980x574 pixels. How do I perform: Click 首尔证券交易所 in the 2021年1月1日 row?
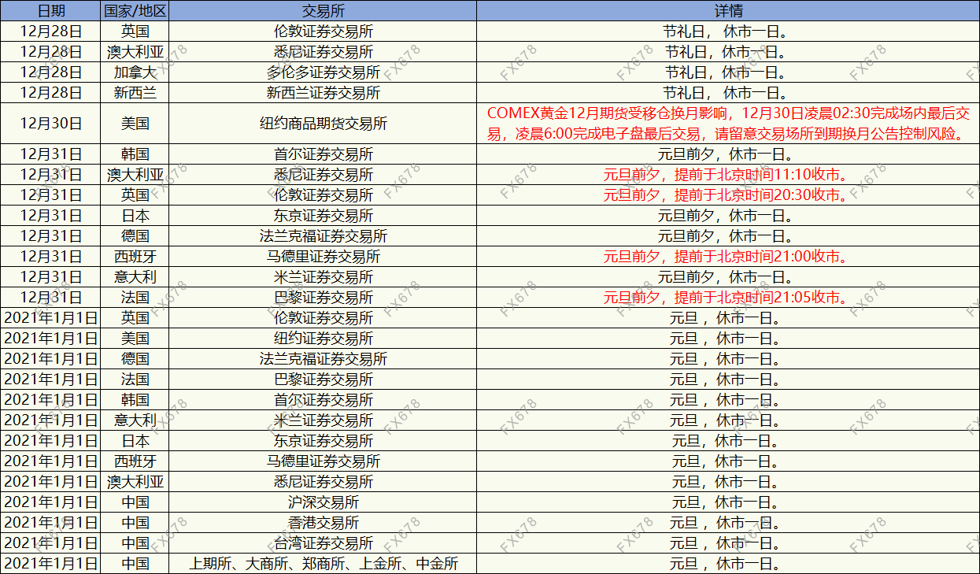pyautogui.click(x=323, y=400)
